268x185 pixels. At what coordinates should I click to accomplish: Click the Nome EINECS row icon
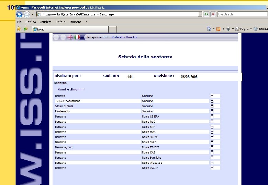pyautogui.click(x=212, y=147)
